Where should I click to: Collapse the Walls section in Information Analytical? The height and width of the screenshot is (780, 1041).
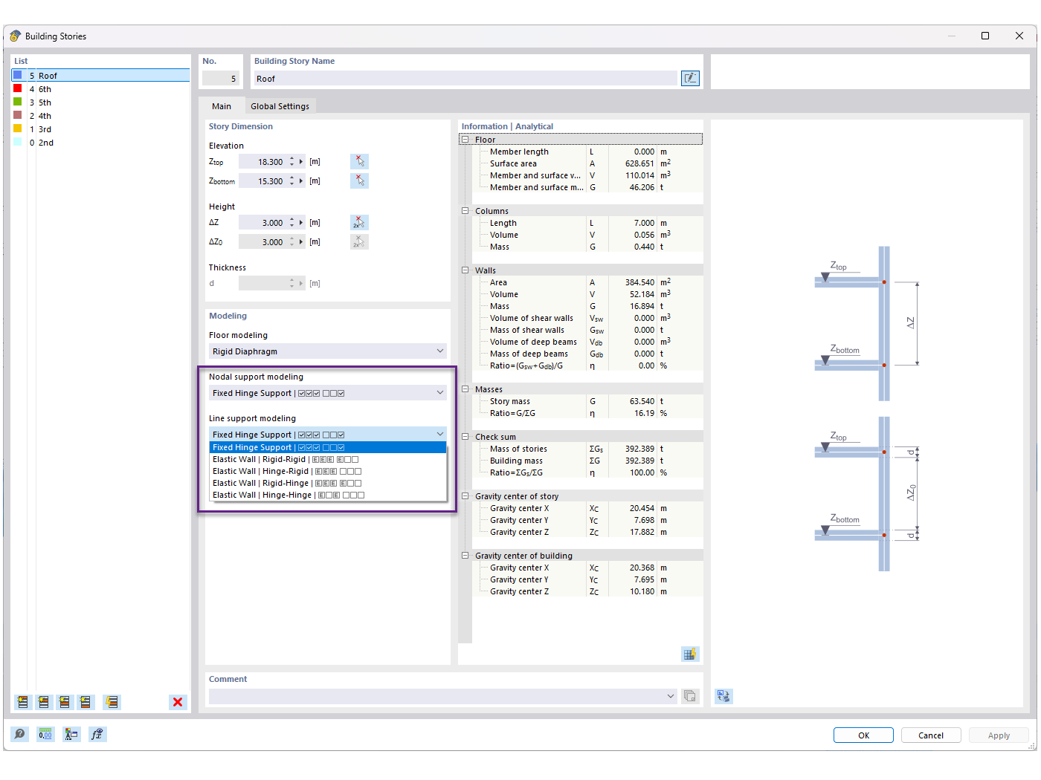(x=465, y=270)
